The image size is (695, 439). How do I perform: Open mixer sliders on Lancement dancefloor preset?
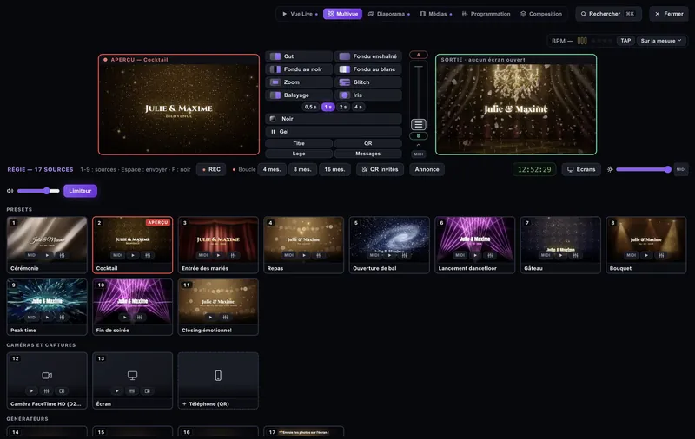[x=490, y=255]
